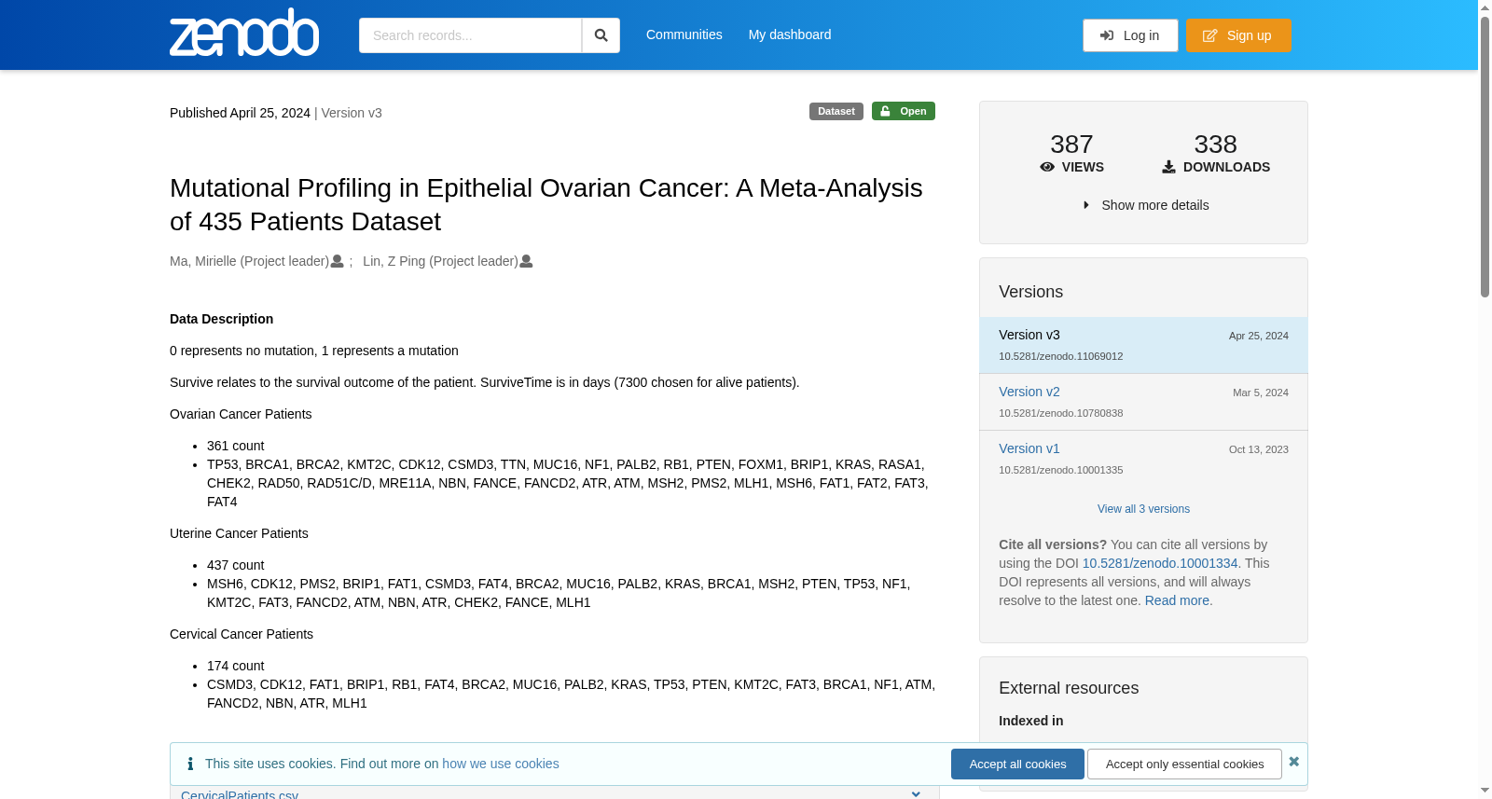The image size is (1492, 799).
Task: Open Version v1 link
Action: (x=1029, y=448)
